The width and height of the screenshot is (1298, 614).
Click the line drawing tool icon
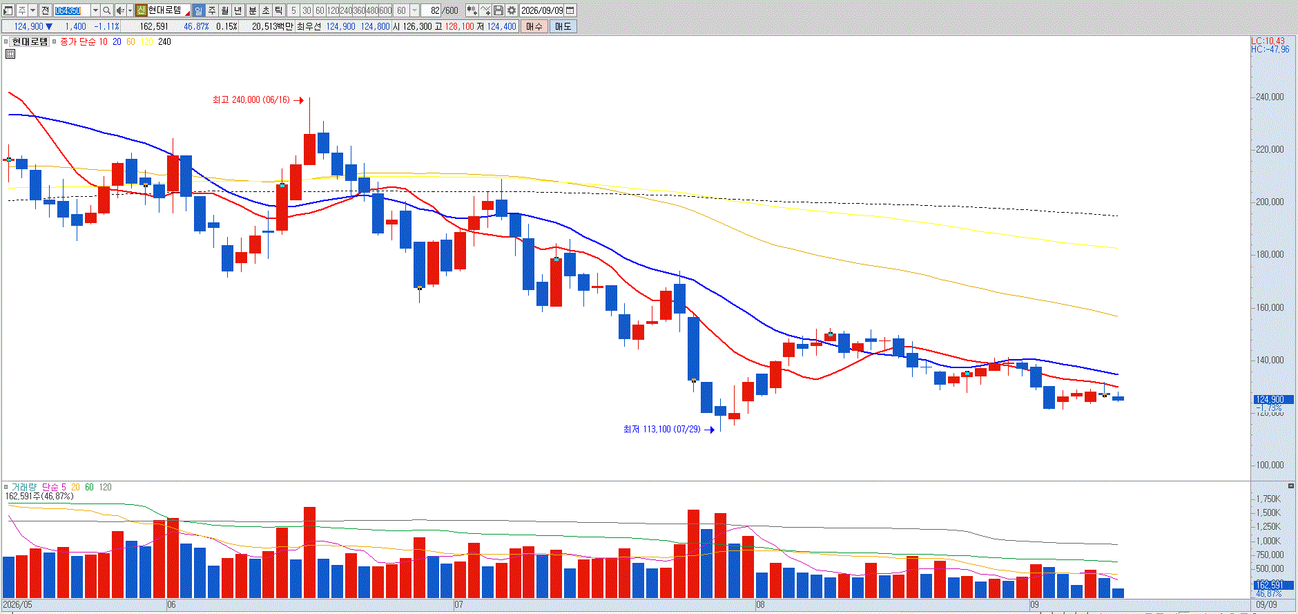click(485, 10)
